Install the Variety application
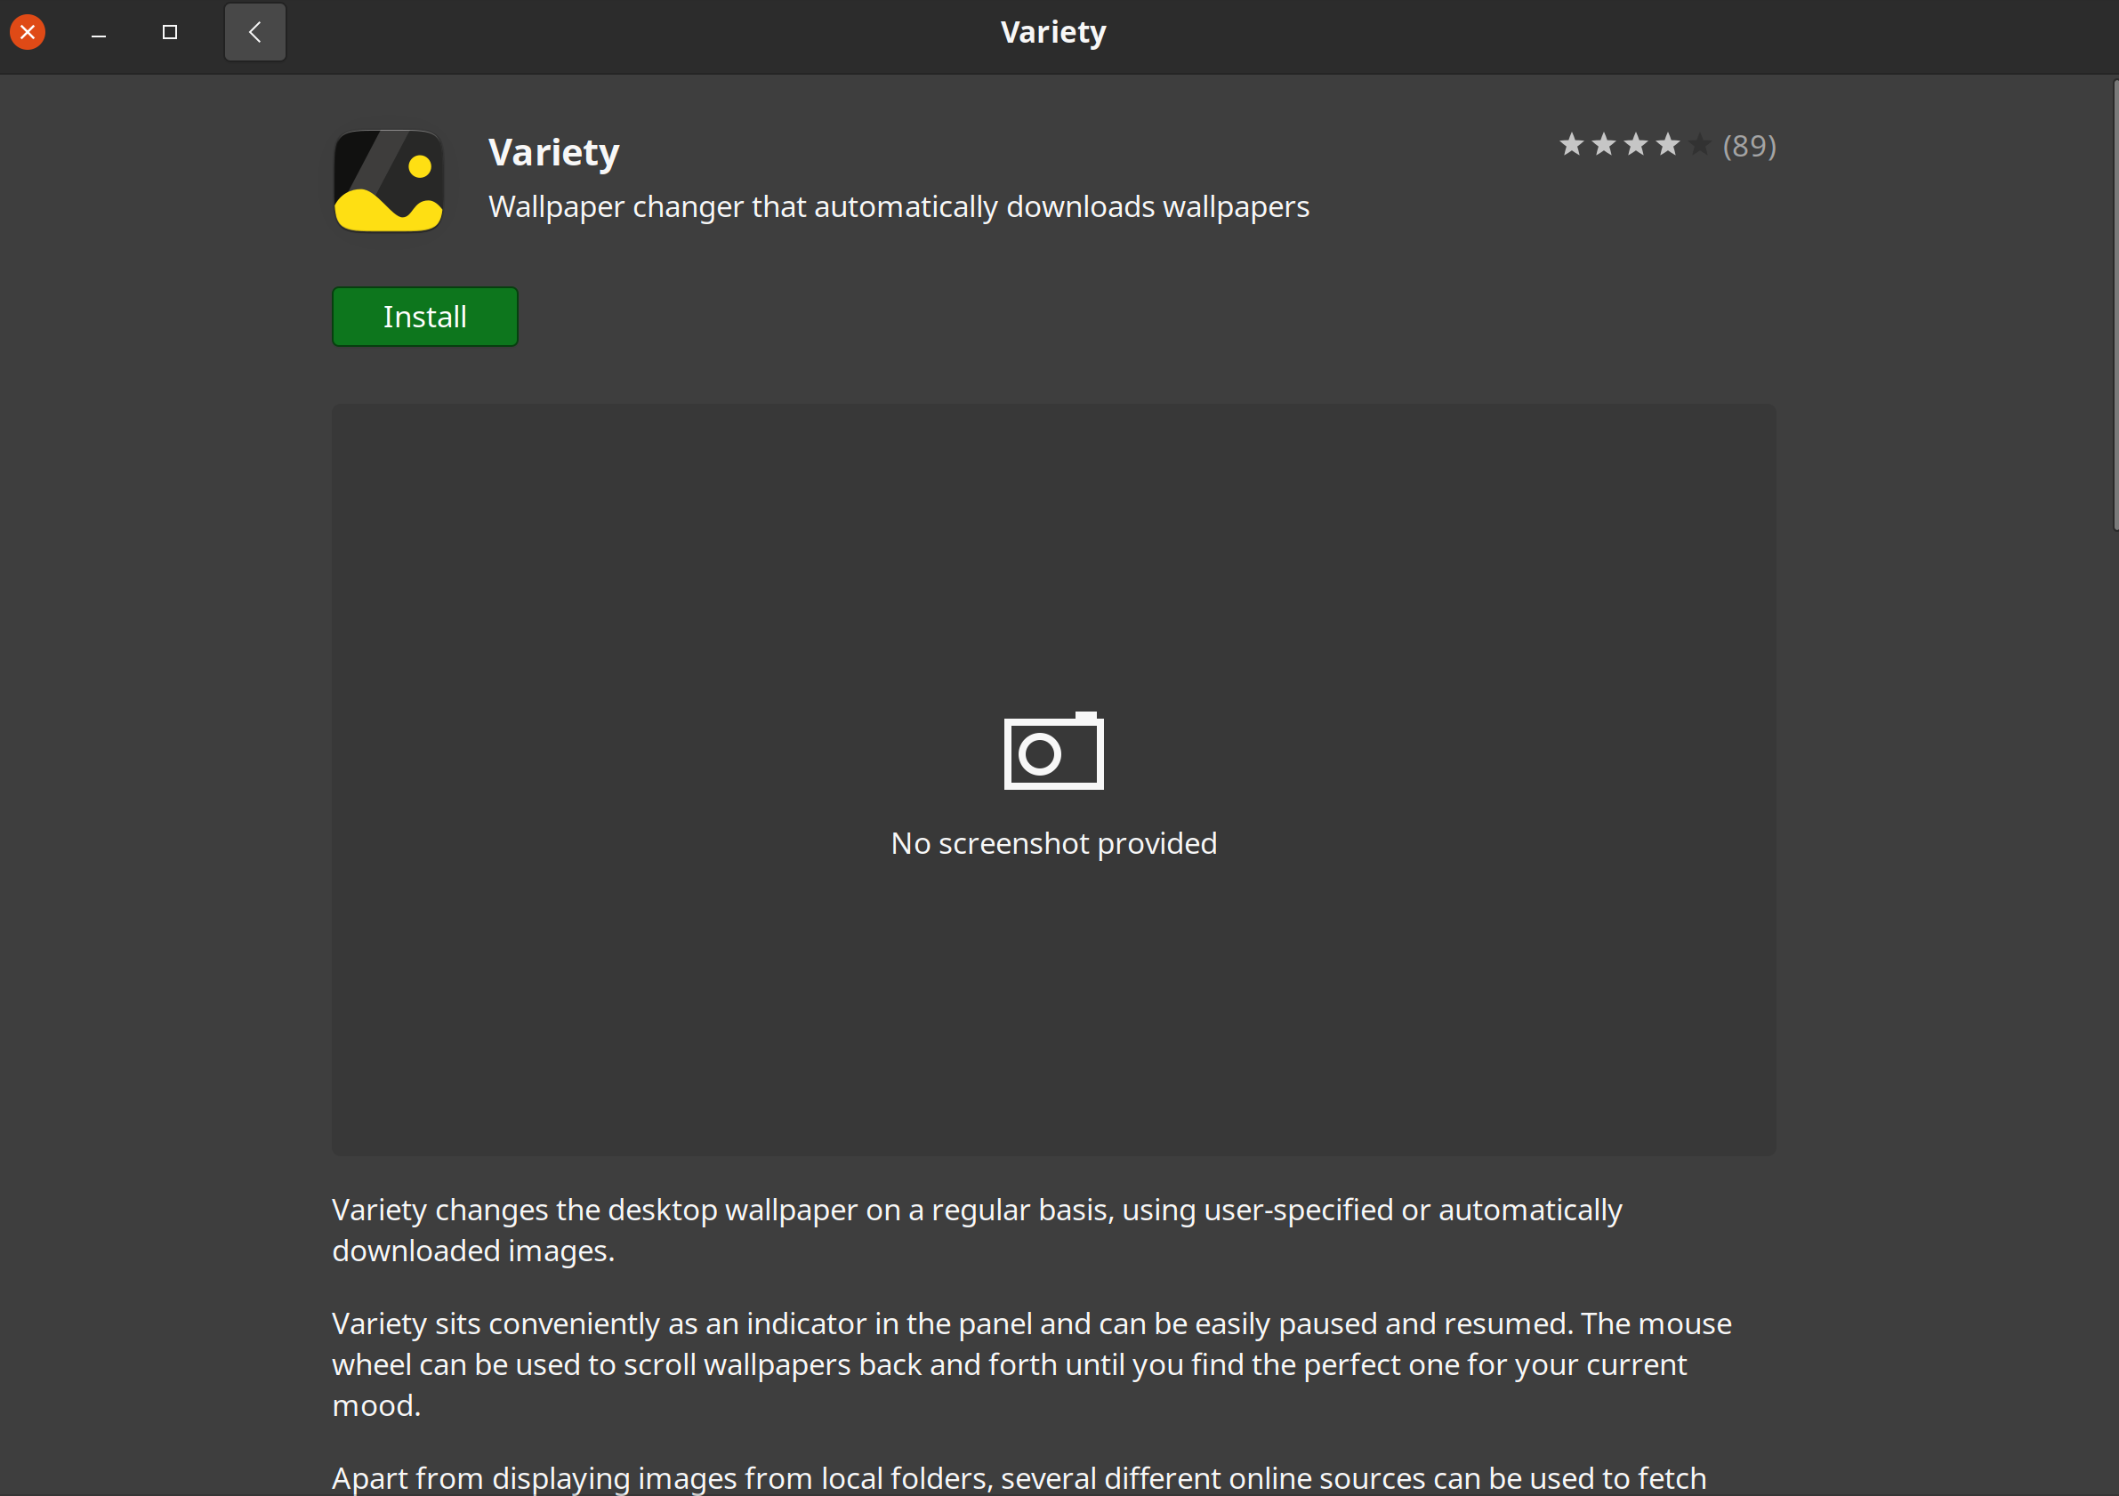Screen dimensions: 2119x1496 pos(424,316)
